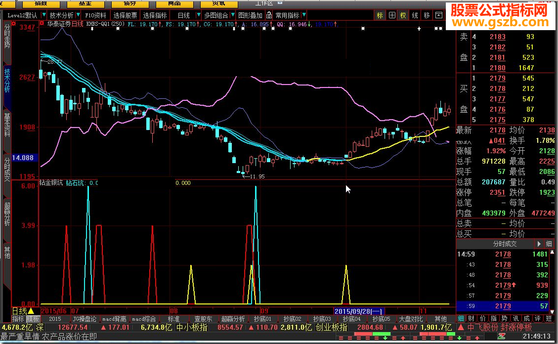This screenshot has height=344, width=558.
Task: Click the arrow next to 分时成交 header
Action: click(538, 244)
